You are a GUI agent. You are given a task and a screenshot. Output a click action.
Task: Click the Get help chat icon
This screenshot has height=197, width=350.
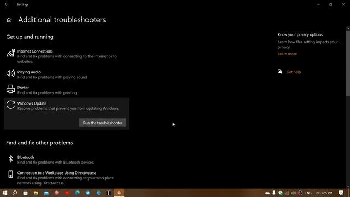(x=280, y=72)
